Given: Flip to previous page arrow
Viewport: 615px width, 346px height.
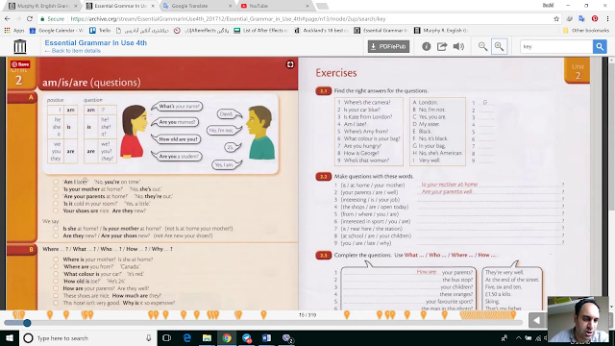Looking at the screenshot, I should coord(536,320).
